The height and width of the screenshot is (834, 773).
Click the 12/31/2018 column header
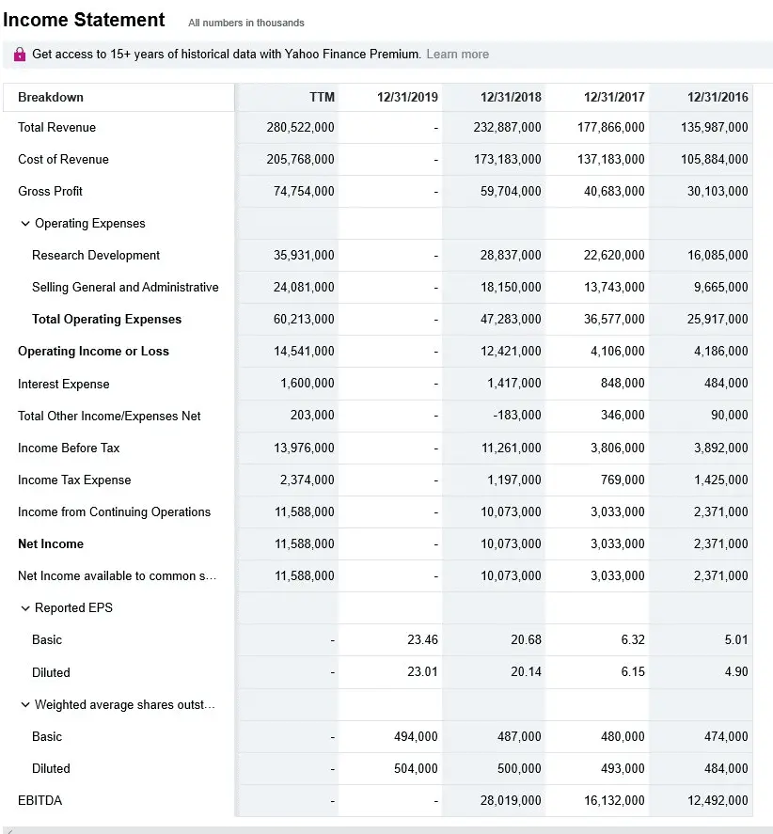coord(511,97)
